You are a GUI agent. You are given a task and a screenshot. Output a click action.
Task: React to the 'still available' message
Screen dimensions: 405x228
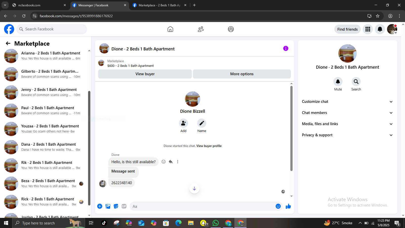[164, 162]
